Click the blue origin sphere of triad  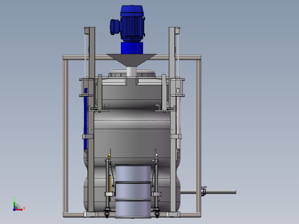[14, 210]
